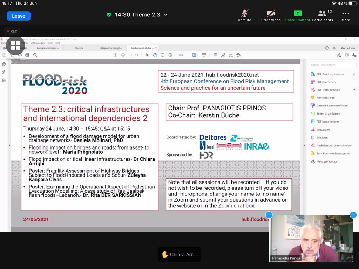This screenshot has height=269, width=359.
Task: Click Kommentieren tool in right panel
Action: point(323,98)
